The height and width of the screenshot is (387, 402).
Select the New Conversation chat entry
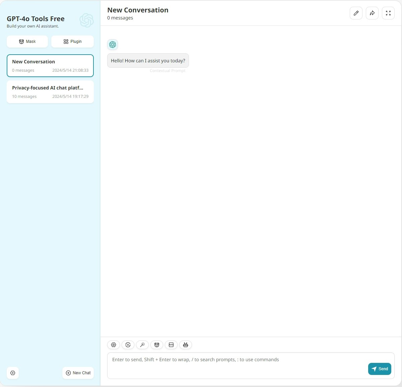(x=50, y=66)
